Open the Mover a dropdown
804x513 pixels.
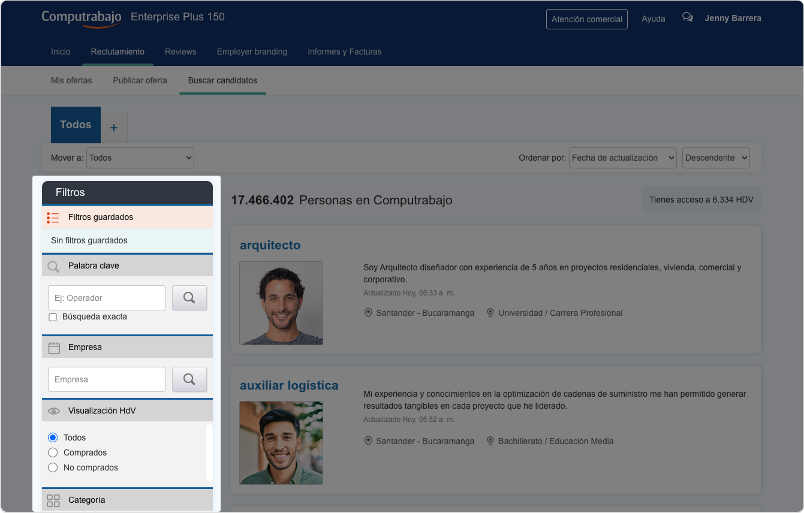[140, 158]
